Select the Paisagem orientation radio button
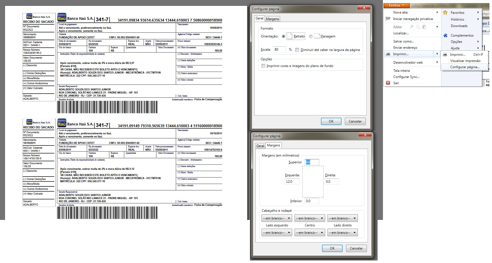This screenshot has width=492, height=263. (311, 36)
